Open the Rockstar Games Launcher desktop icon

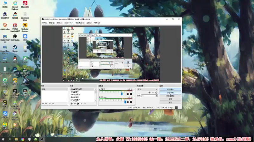coord(25,27)
